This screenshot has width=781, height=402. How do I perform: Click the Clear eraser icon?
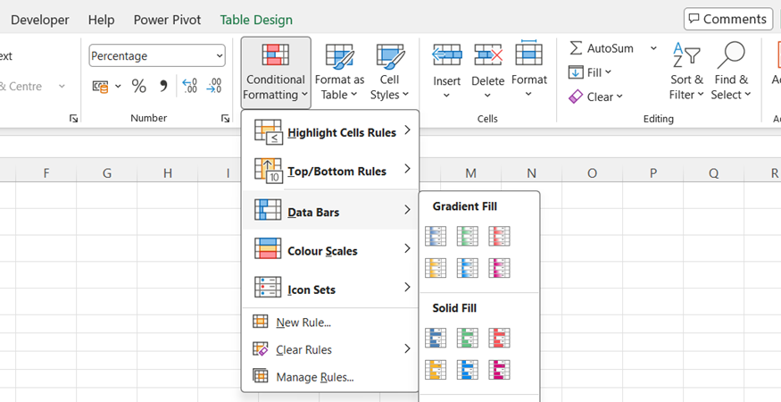point(576,96)
